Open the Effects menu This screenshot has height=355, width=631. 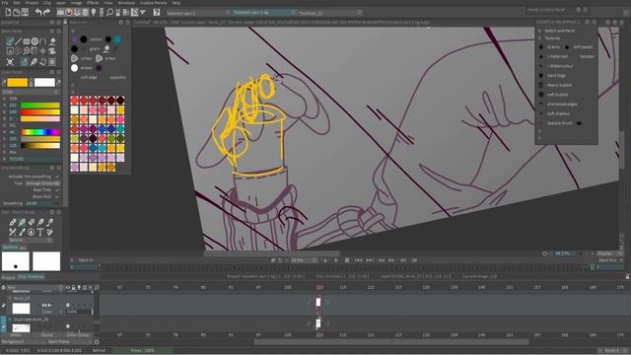(x=93, y=3)
